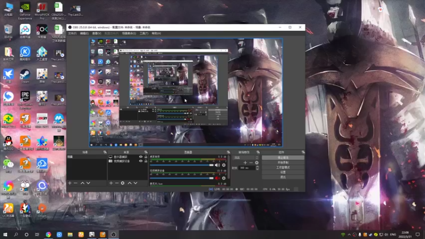The width and height of the screenshot is (425, 239).
Task: Open the NBA 2K21 desktop shortcut
Action: 42,121
